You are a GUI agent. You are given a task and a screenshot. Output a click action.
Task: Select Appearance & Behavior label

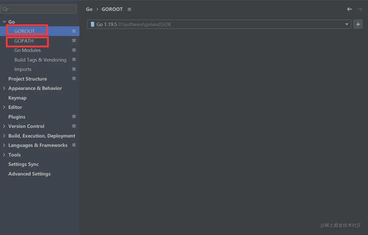tap(35, 88)
